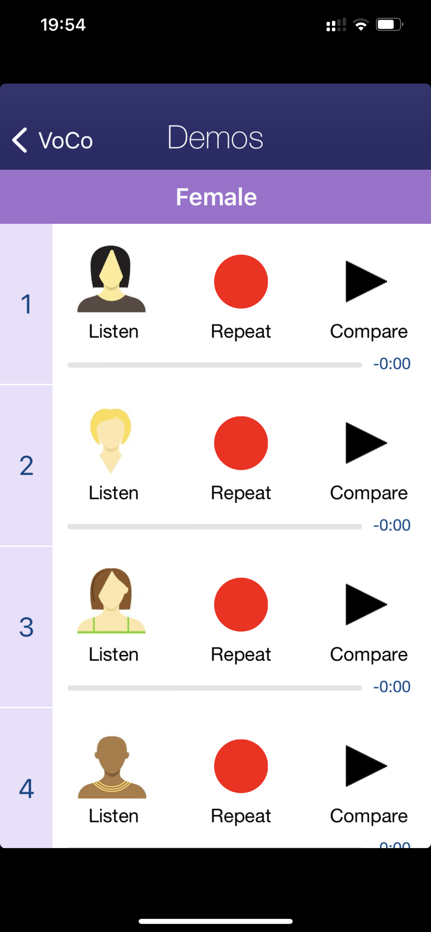Click the progress bar of demo 1
The image size is (431, 932).
pyautogui.click(x=215, y=365)
